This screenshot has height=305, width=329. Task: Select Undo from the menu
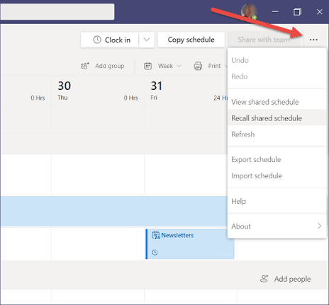click(x=277, y=60)
